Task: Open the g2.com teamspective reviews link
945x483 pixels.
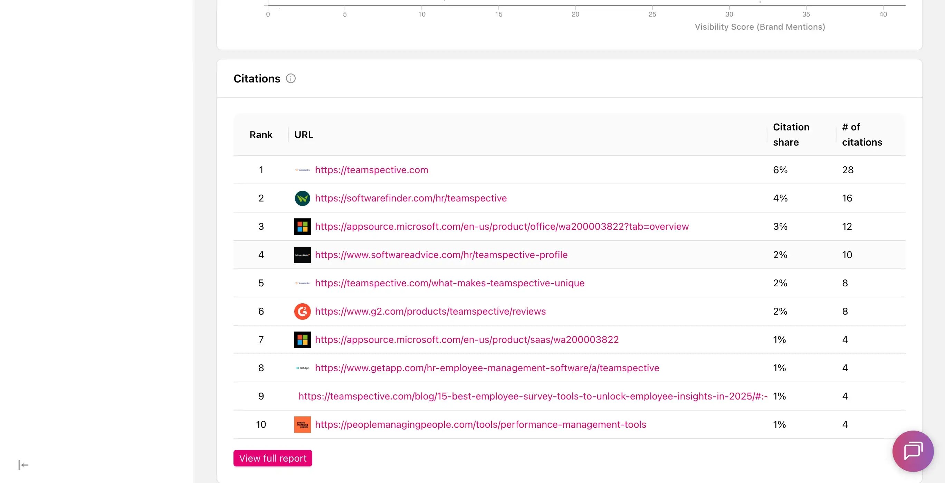Action: [430, 312]
